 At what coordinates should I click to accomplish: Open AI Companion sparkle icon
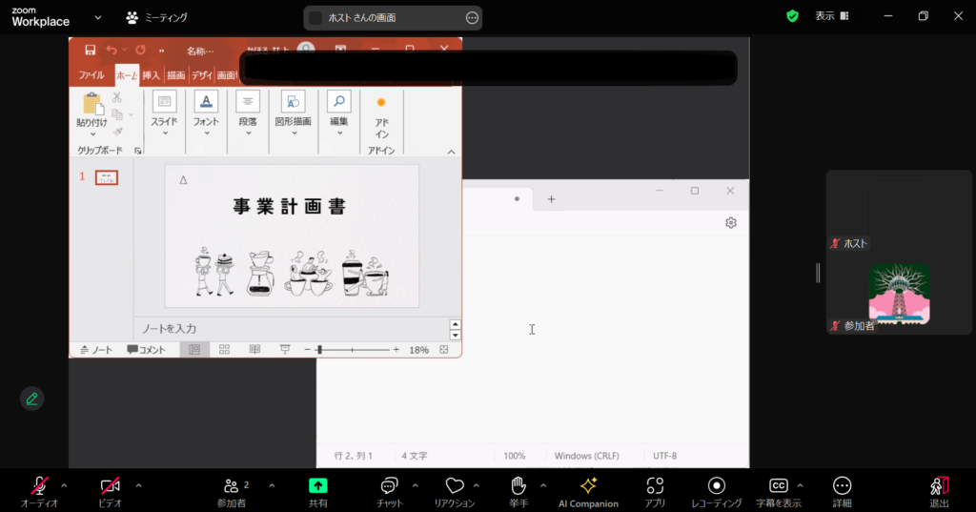click(588, 486)
